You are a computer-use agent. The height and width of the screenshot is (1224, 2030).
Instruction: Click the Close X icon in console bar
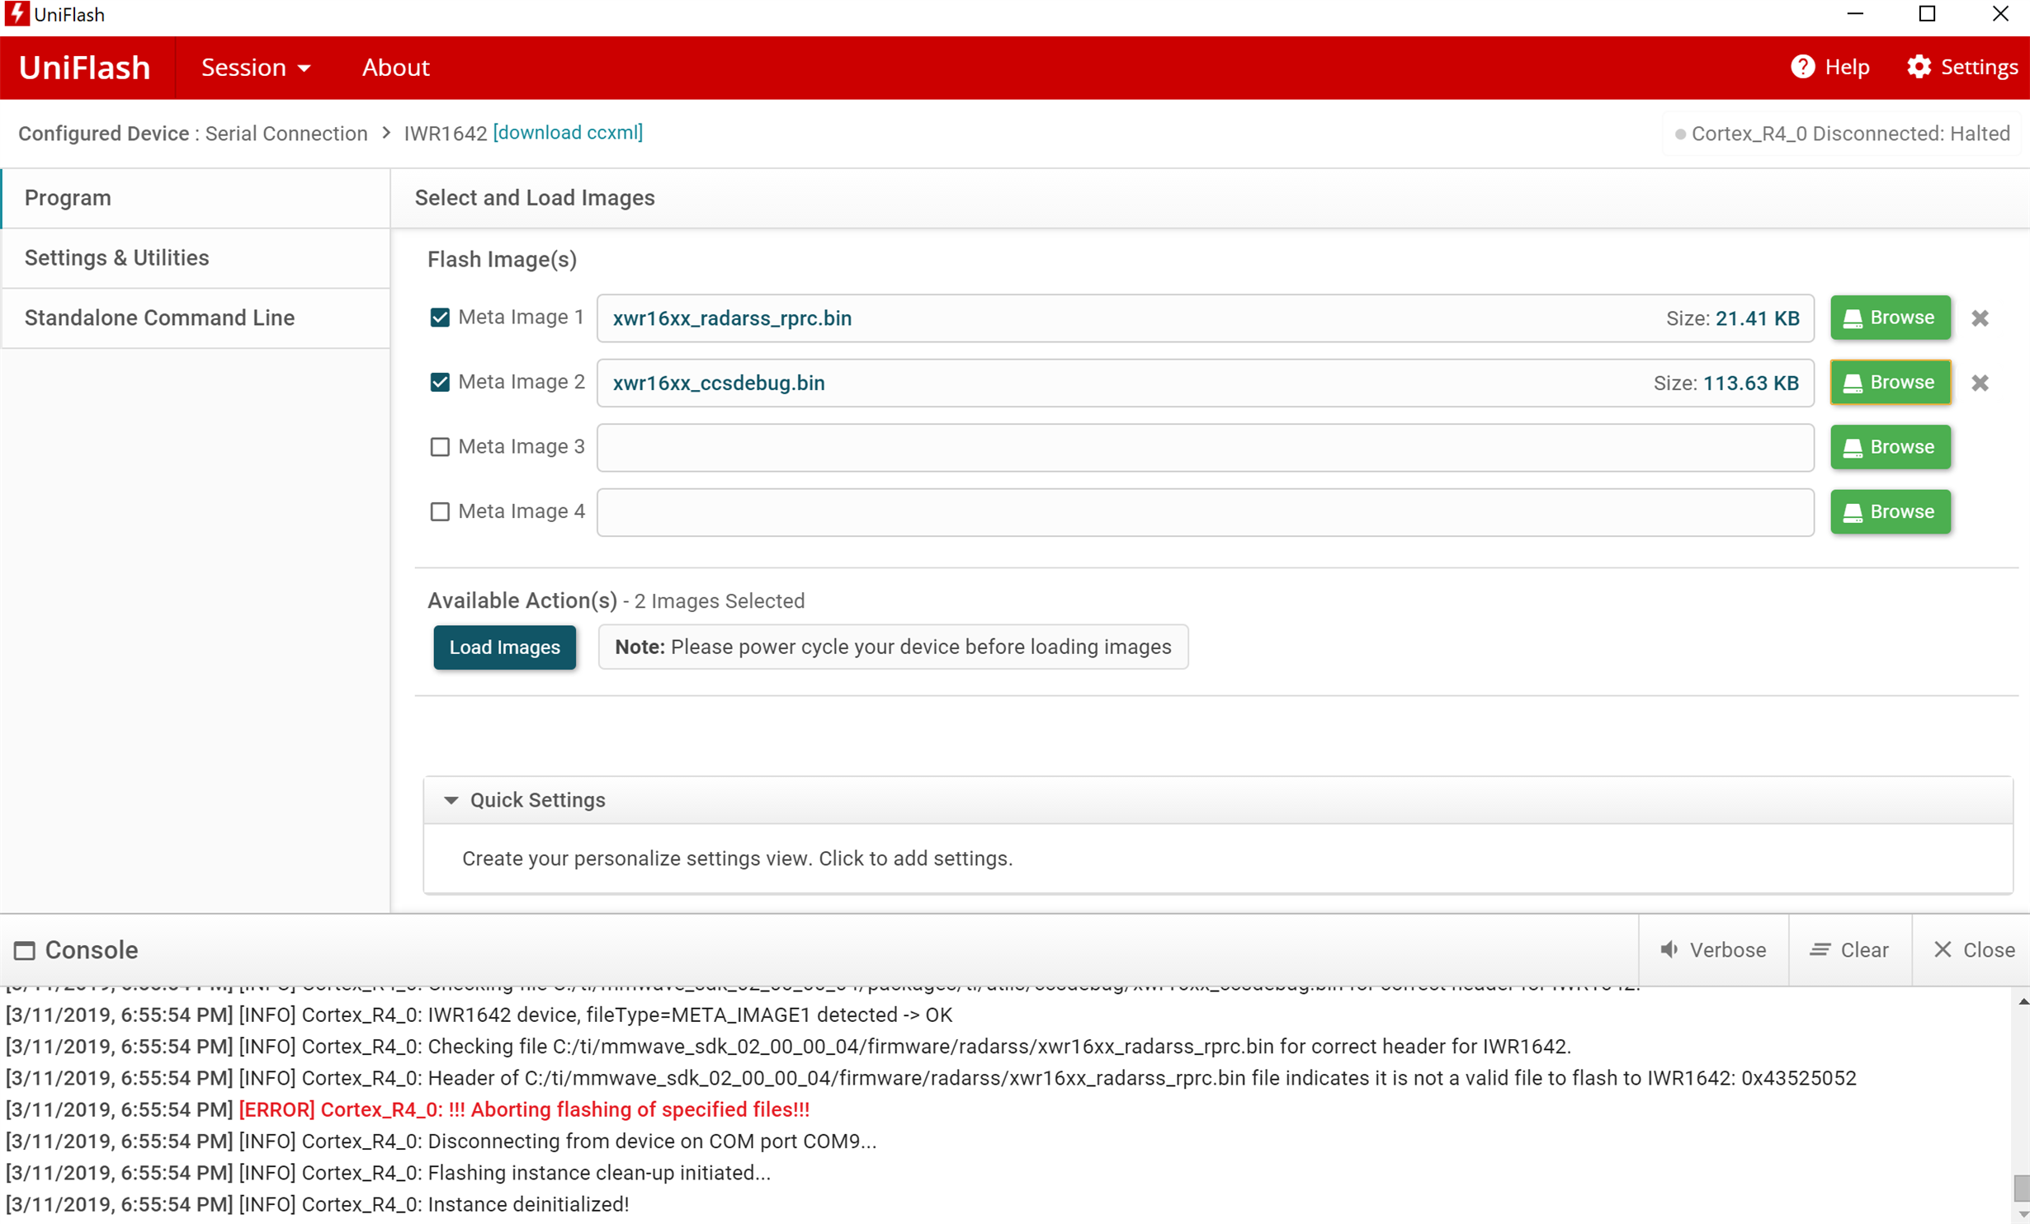coord(1943,949)
